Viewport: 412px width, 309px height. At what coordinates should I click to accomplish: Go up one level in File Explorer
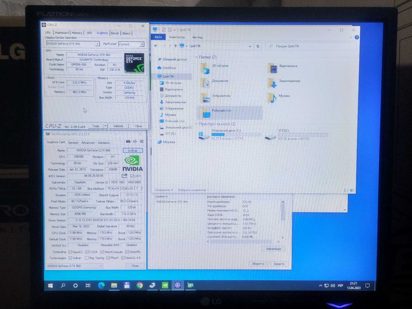click(175, 46)
